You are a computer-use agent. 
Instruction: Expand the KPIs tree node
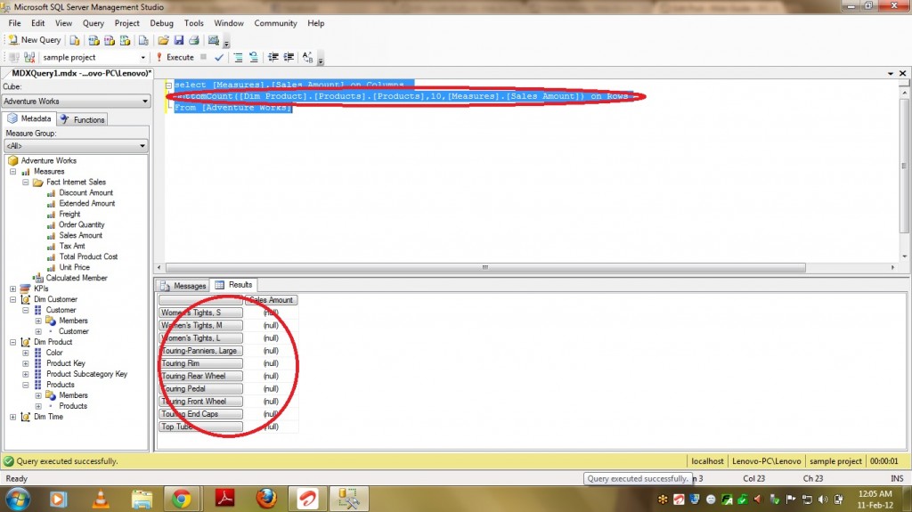click(x=12, y=289)
